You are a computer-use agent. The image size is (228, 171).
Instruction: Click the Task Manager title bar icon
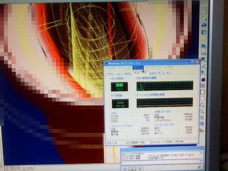point(106,63)
